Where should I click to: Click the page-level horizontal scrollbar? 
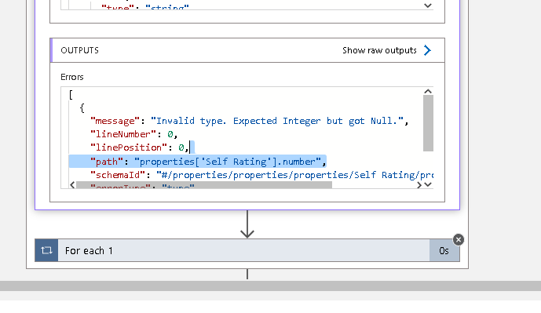pos(270,286)
